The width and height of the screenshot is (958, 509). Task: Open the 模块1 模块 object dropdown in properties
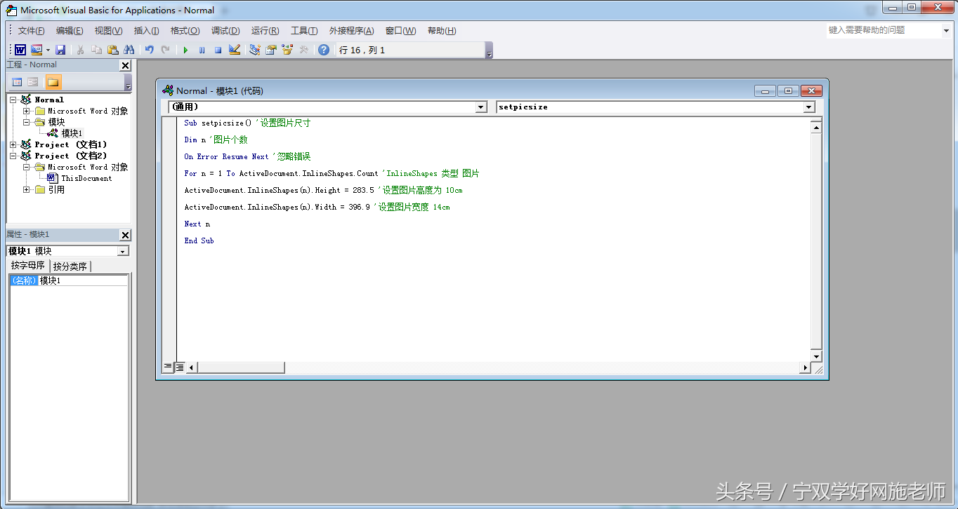(x=123, y=251)
